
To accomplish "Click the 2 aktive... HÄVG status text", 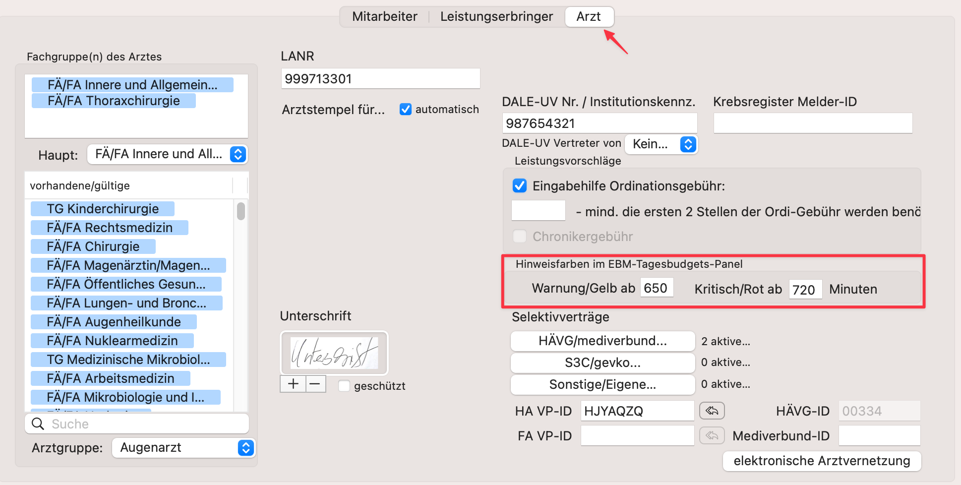I will 725,341.
